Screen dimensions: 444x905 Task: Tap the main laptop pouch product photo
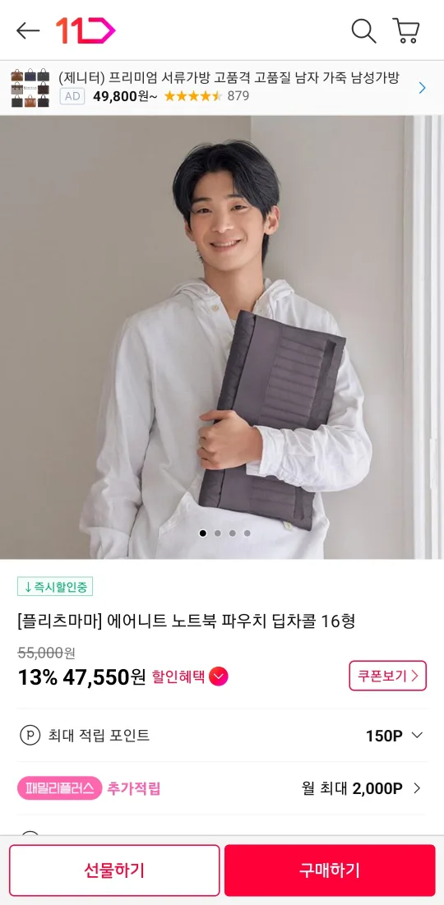point(222,338)
